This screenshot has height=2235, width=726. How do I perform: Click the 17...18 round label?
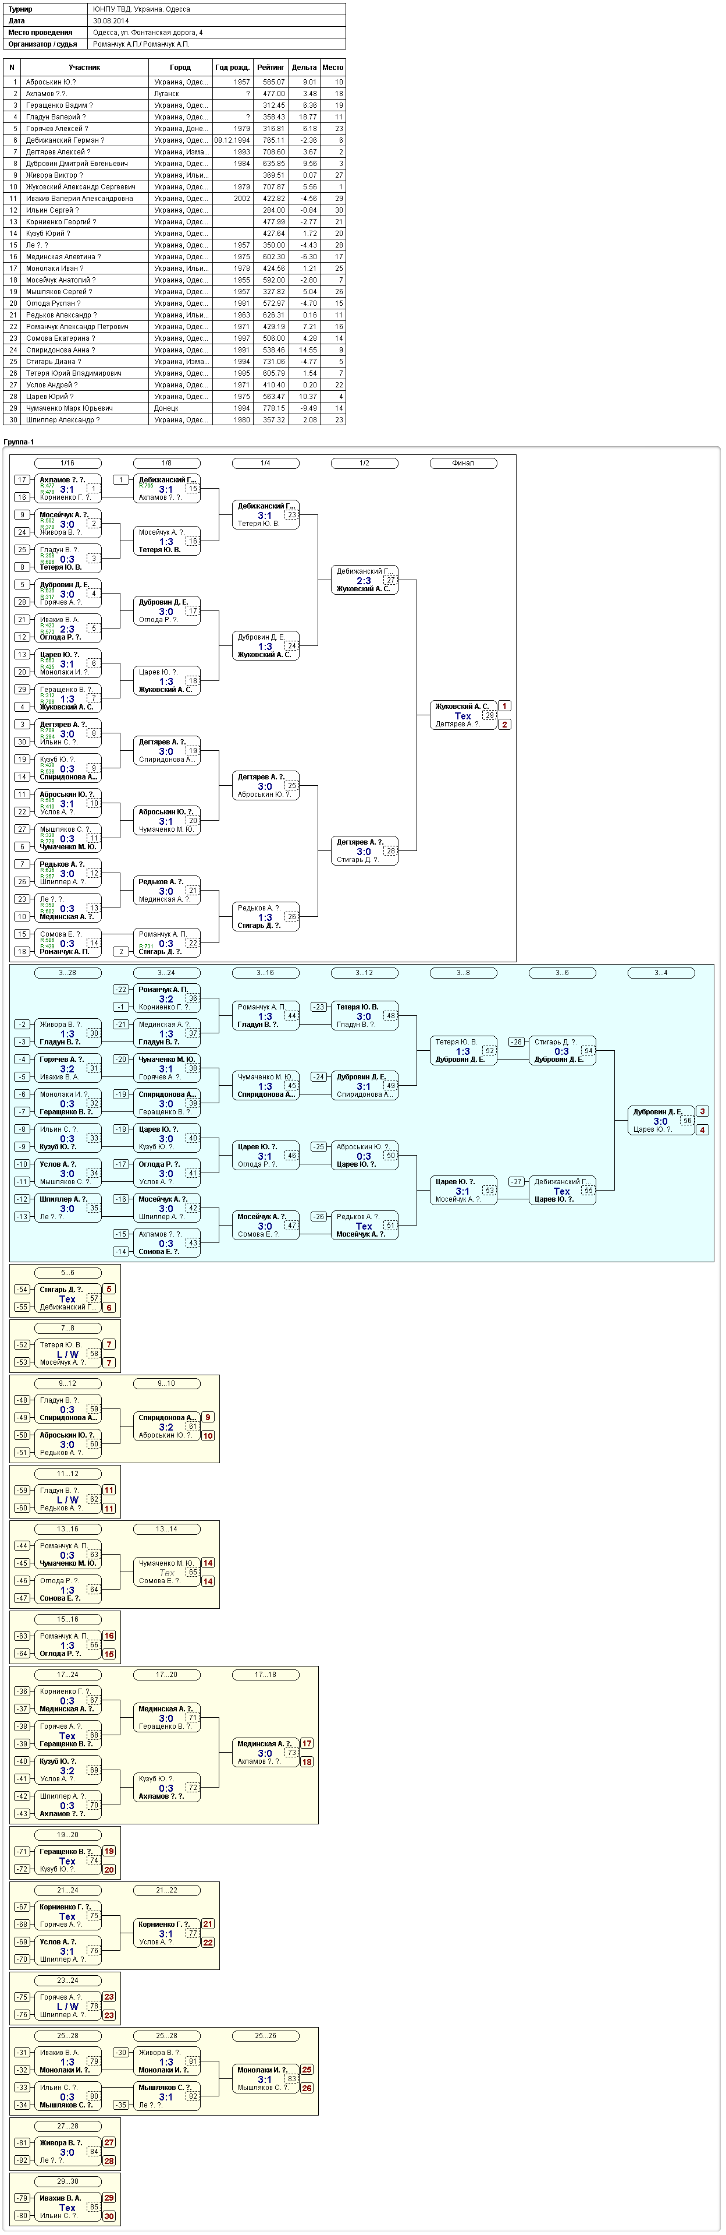[265, 1675]
